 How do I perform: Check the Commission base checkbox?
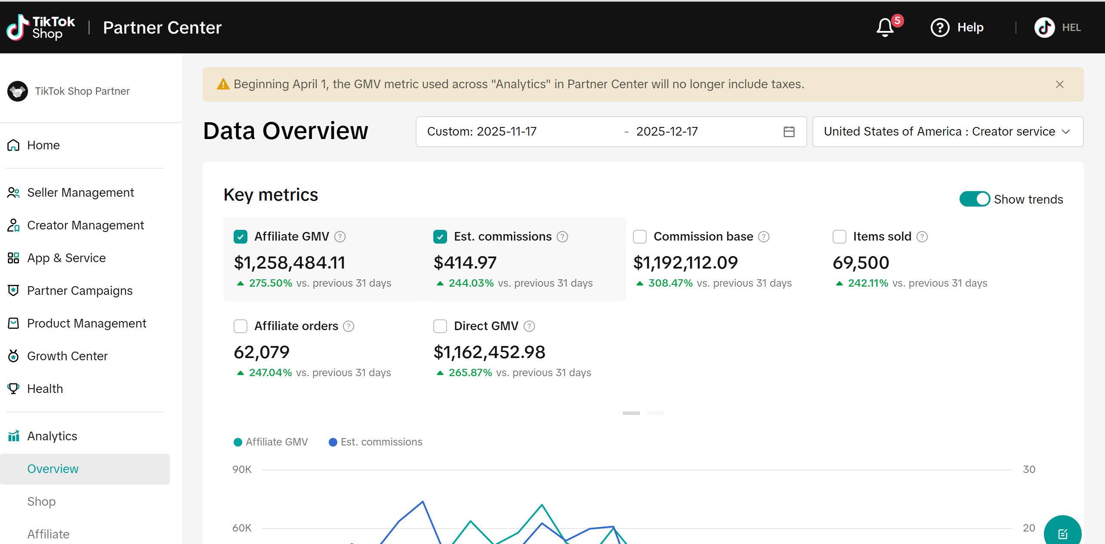tap(640, 237)
